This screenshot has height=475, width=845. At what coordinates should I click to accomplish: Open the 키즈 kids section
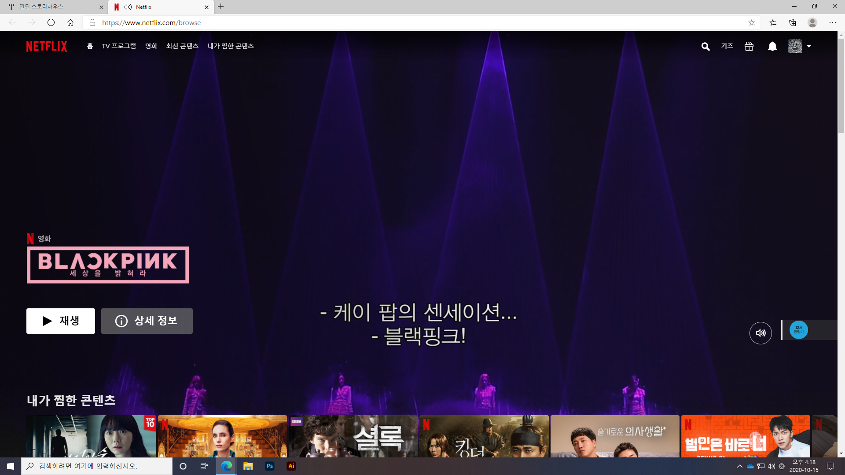[727, 46]
